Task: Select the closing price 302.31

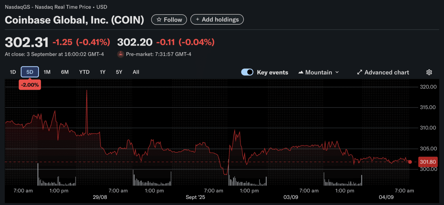Action: 27,42
